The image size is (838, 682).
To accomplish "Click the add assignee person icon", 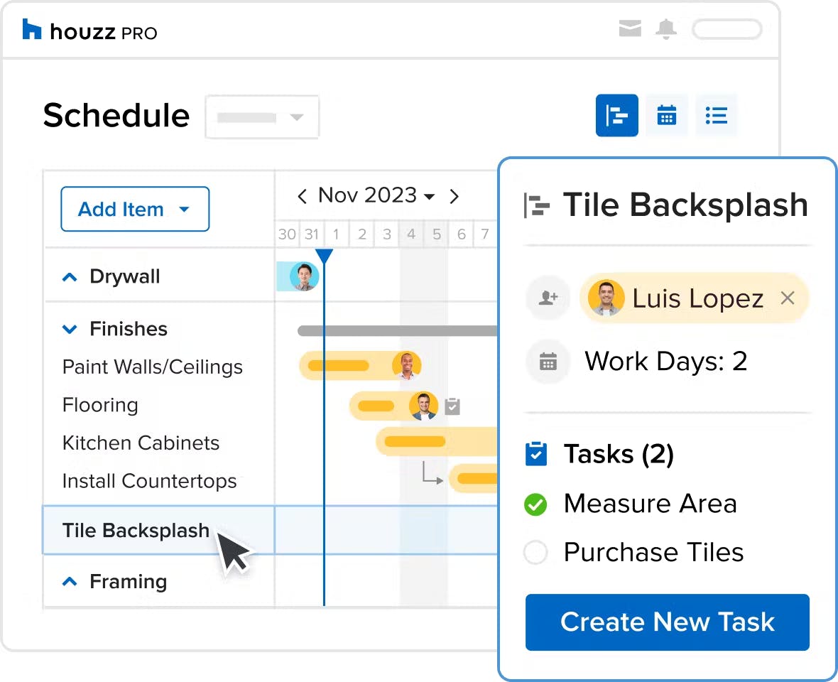I will (x=548, y=298).
